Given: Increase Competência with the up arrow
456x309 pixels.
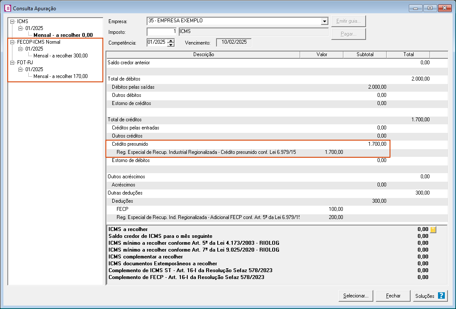Looking at the screenshot, I should click(171, 41).
